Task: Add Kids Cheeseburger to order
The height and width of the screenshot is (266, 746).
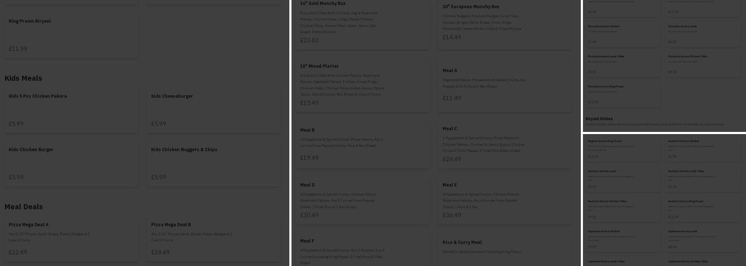Action: pyautogui.click(x=213, y=110)
